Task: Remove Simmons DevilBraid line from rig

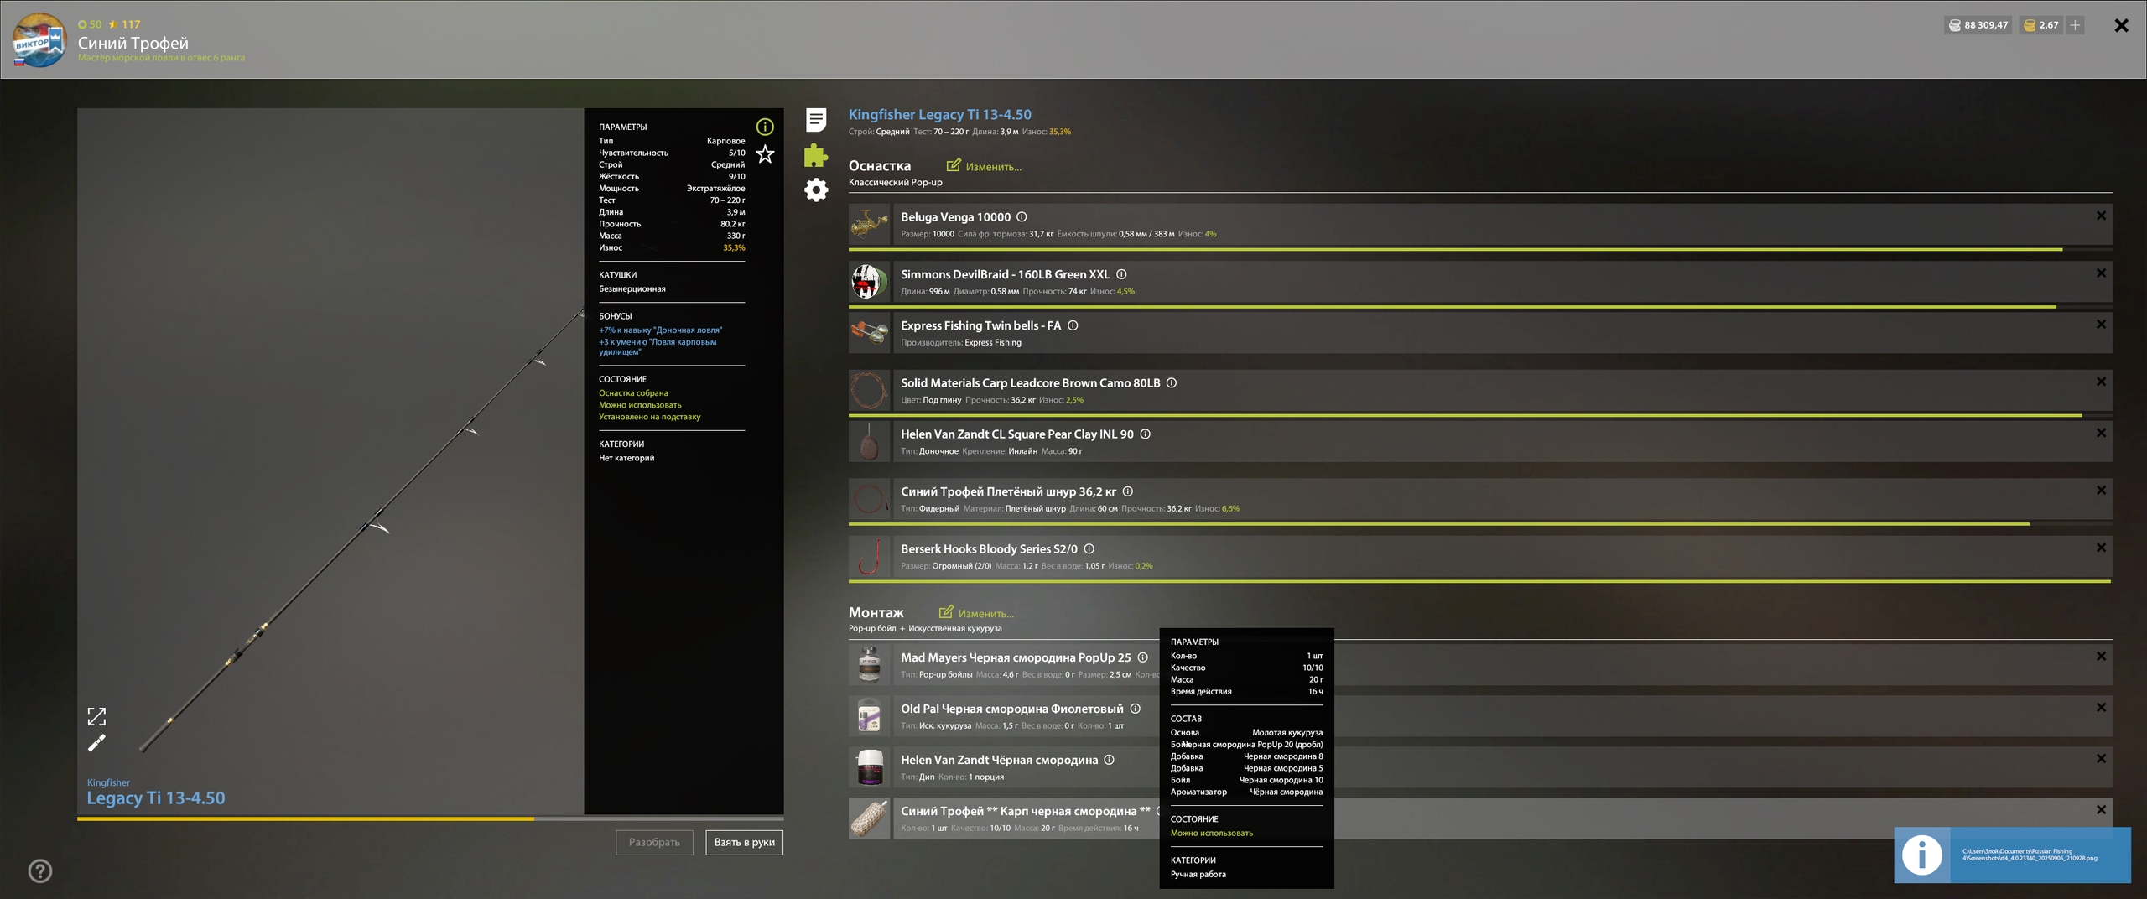Action: tap(2101, 273)
